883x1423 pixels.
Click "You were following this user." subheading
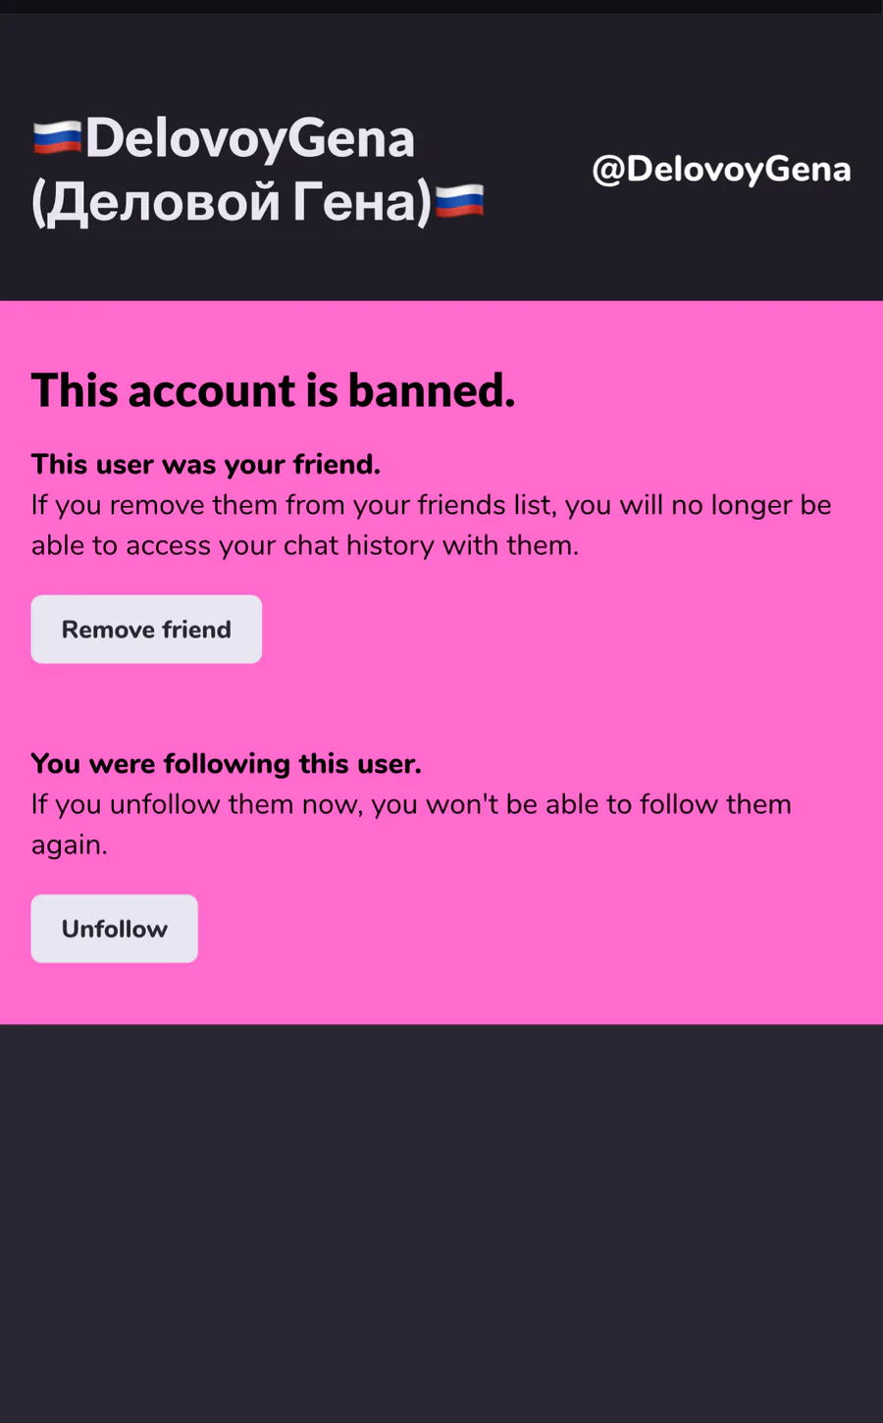tap(227, 763)
